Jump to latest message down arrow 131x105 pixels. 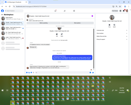pyautogui.click(x=94, y=69)
